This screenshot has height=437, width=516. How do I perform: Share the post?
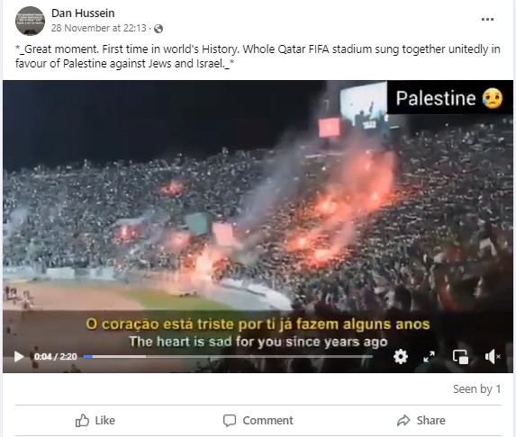pyautogui.click(x=421, y=420)
